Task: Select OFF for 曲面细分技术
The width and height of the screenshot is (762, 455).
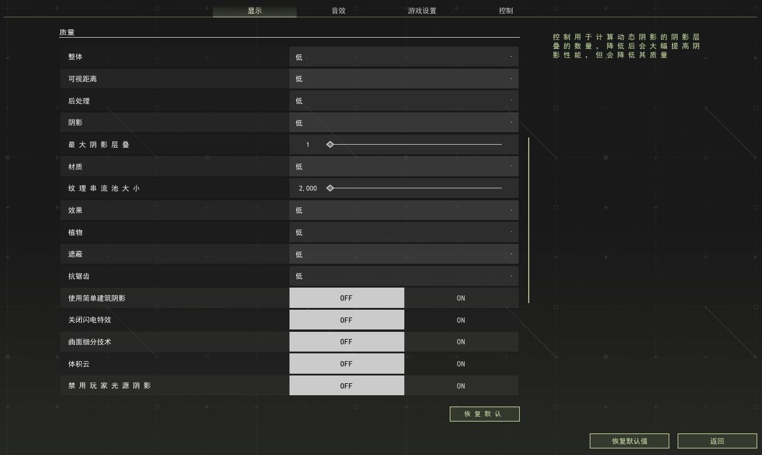Action: [x=347, y=342]
